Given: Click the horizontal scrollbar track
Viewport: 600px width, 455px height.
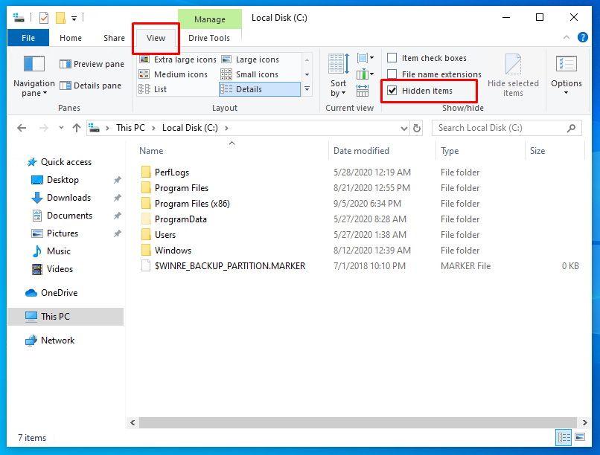Looking at the screenshot, I should pos(358,422).
